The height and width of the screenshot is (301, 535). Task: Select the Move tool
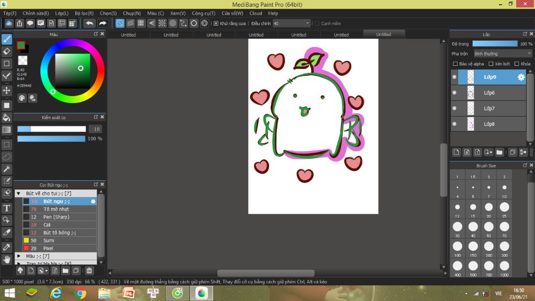(7, 90)
